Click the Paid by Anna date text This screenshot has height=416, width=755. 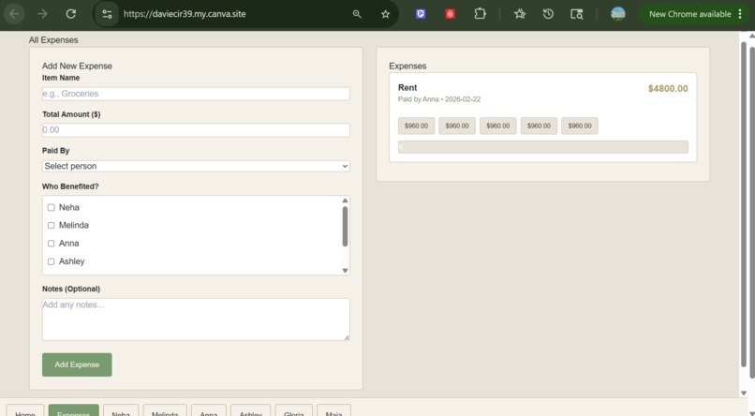pyautogui.click(x=439, y=99)
